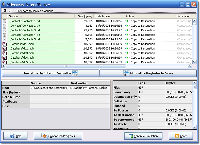Click file list vertical scrollbar up arrow
This screenshot has width=200, height=145.
click(x=194, y=21)
